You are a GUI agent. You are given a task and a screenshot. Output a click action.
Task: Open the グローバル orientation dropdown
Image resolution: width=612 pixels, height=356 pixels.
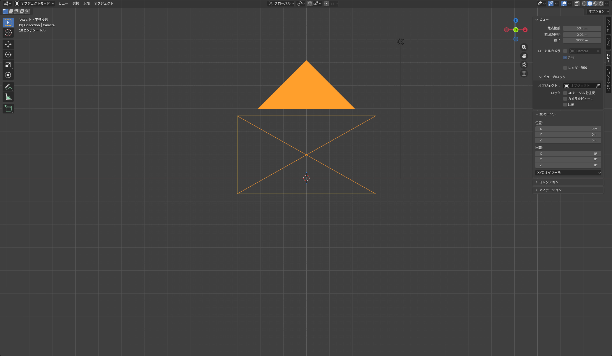tap(281, 3)
